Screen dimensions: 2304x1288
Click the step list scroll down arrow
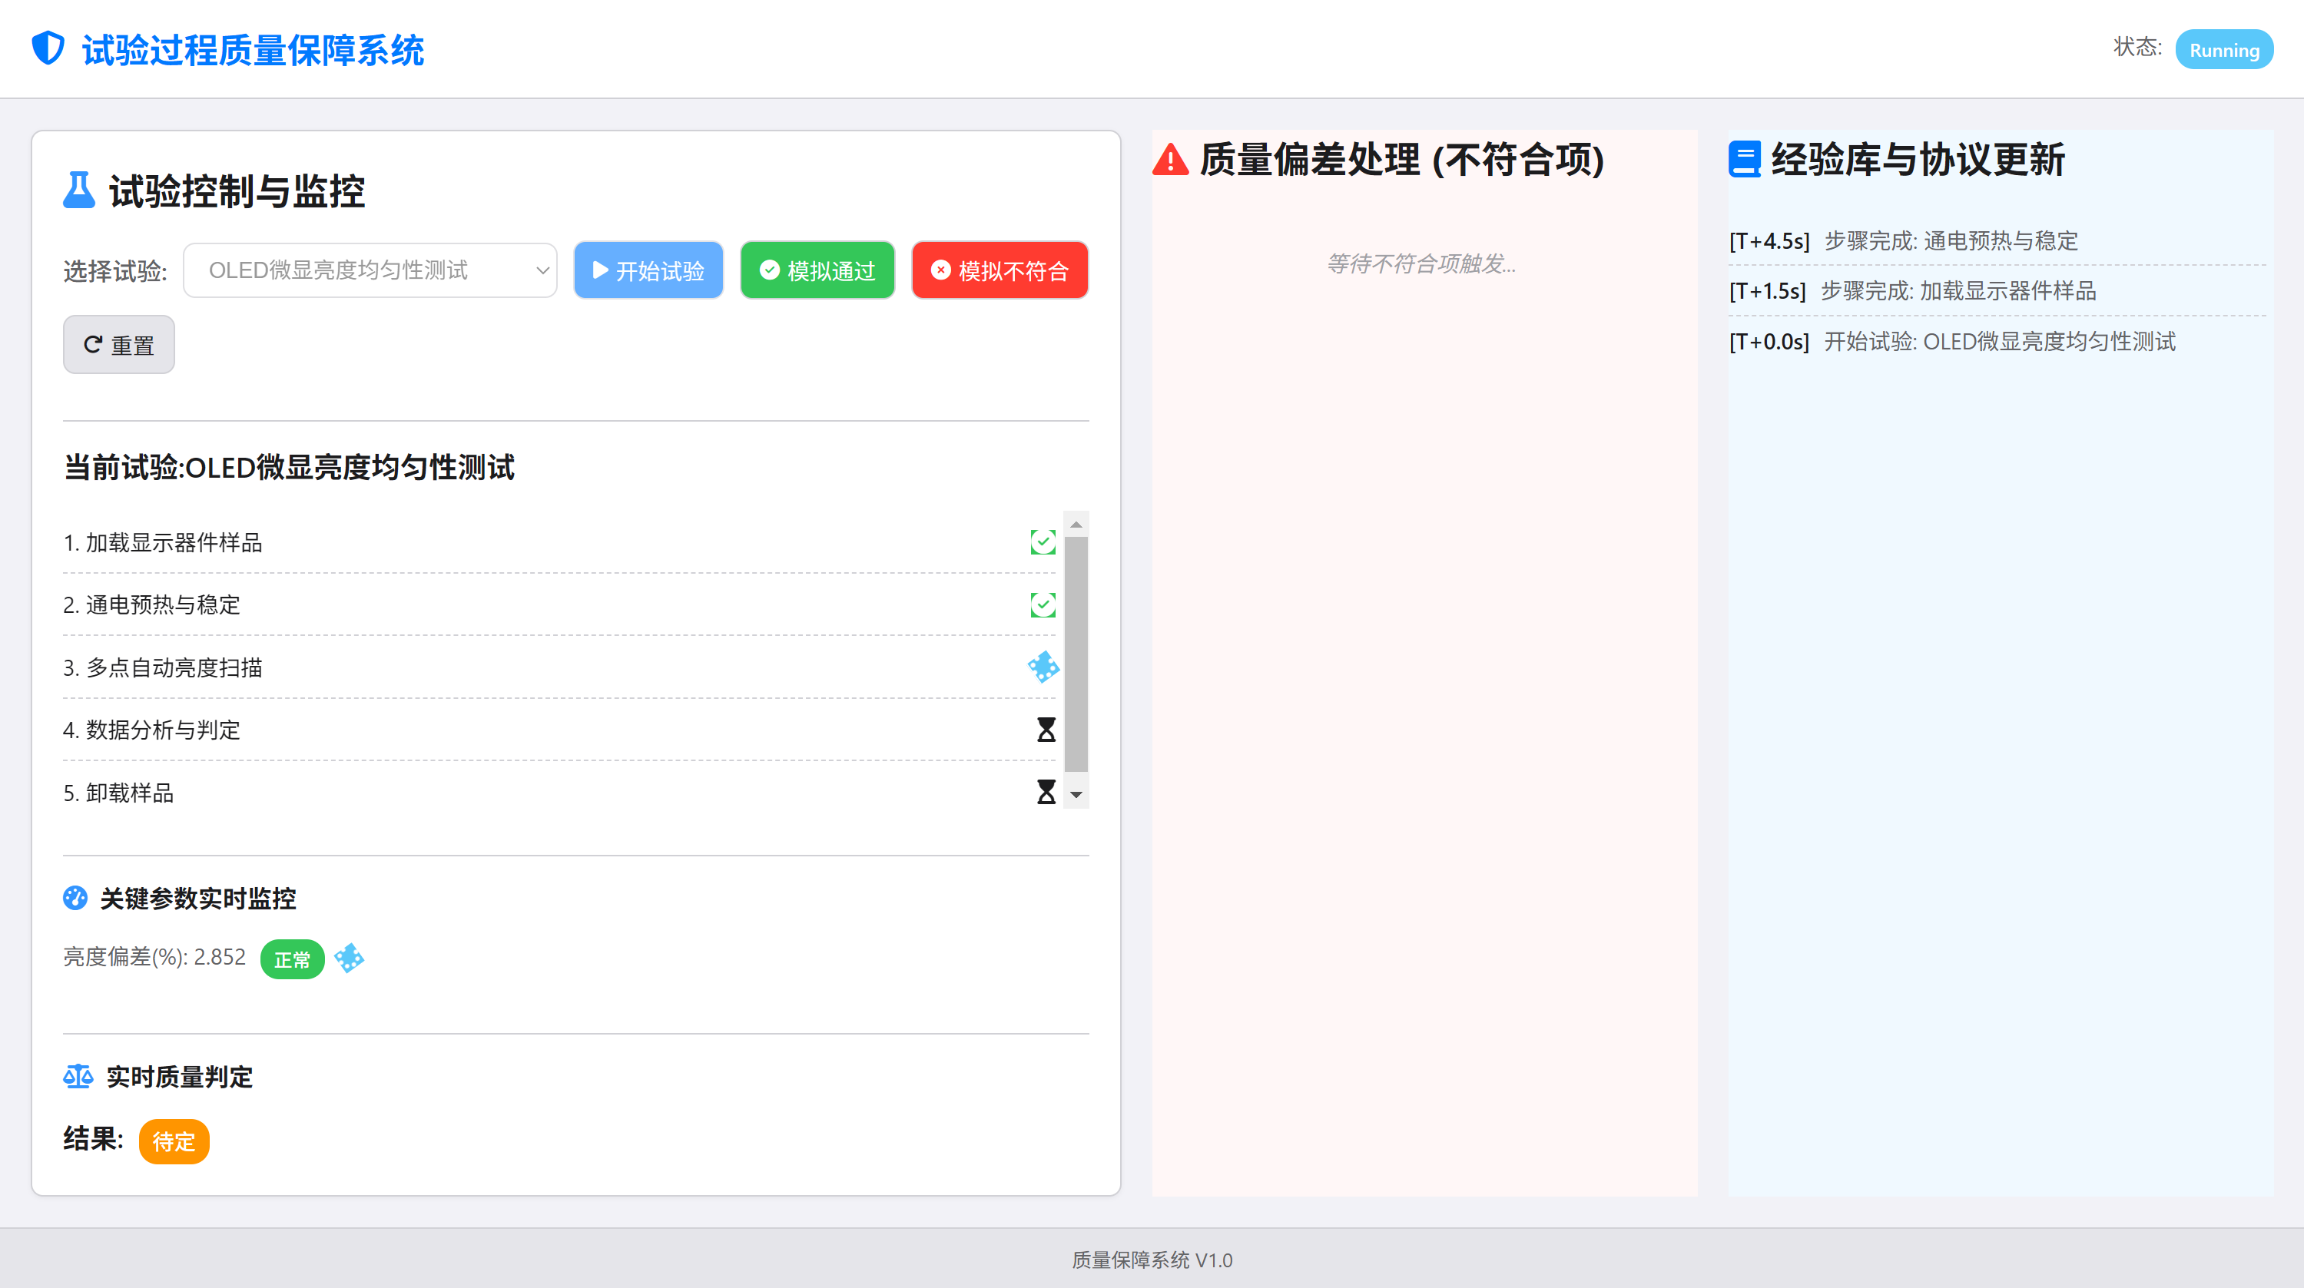(x=1076, y=795)
